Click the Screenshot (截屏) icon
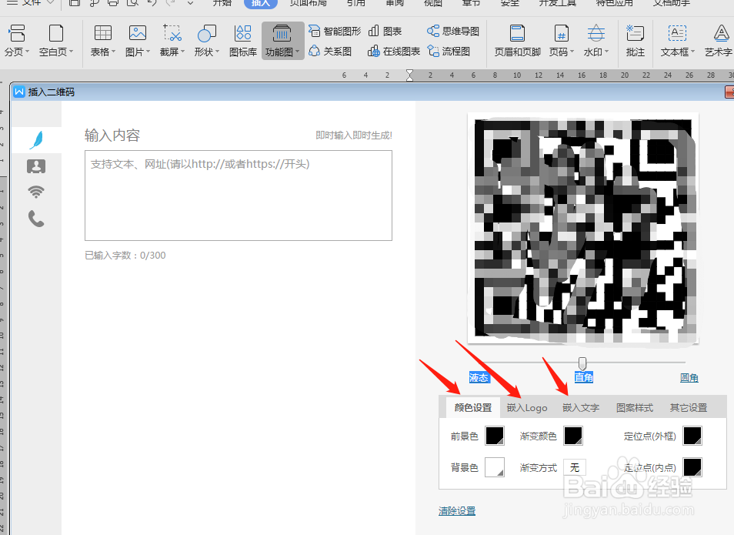This screenshot has height=535, width=734. 172,34
